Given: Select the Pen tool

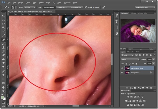Looking at the screenshot, I should pyautogui.click(x=3, y=71).
